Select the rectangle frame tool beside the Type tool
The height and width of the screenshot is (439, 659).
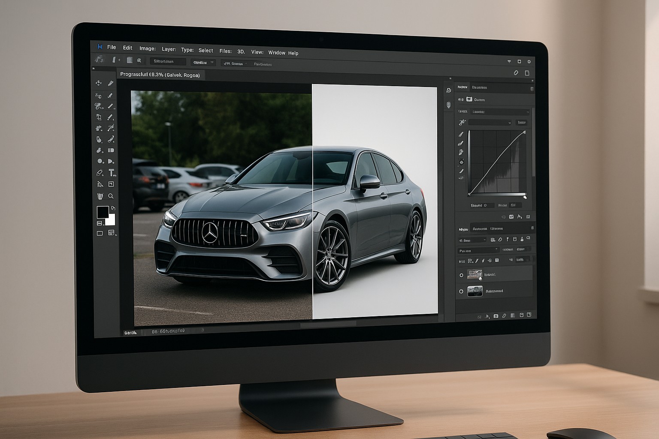pyautogui.click(x=111, y=184)
